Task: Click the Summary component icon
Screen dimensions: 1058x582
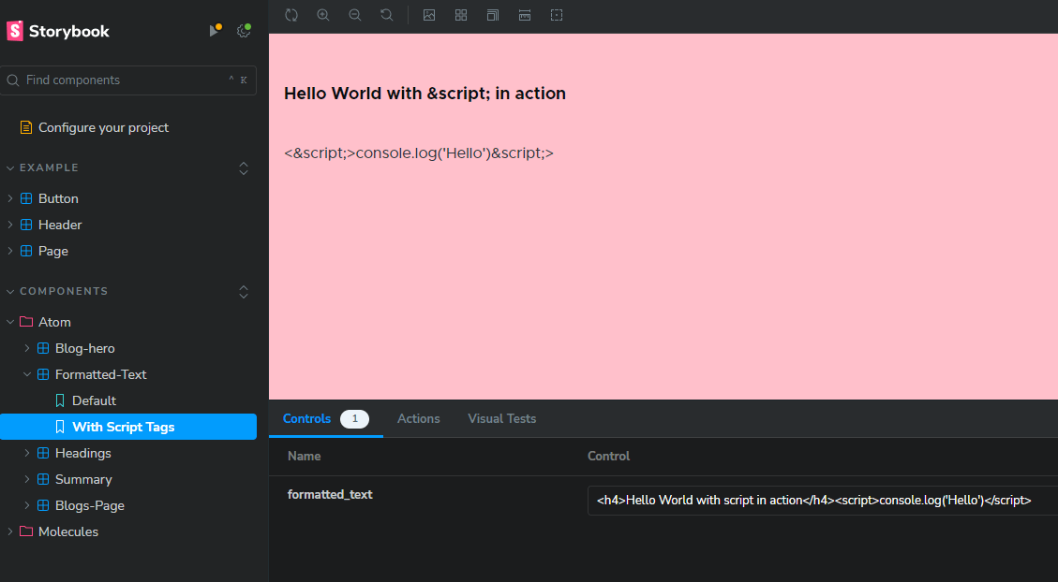Action: (x=43, y=480)
